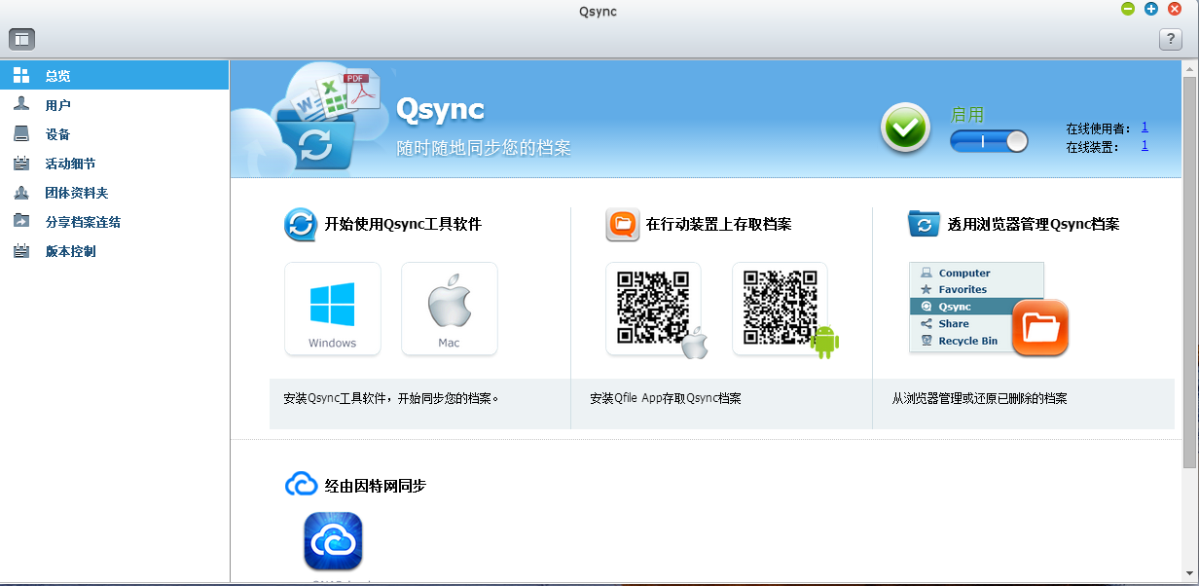Click the folder icon beside 透过浏览器管理Qsync档案

[x=924, y=224]
